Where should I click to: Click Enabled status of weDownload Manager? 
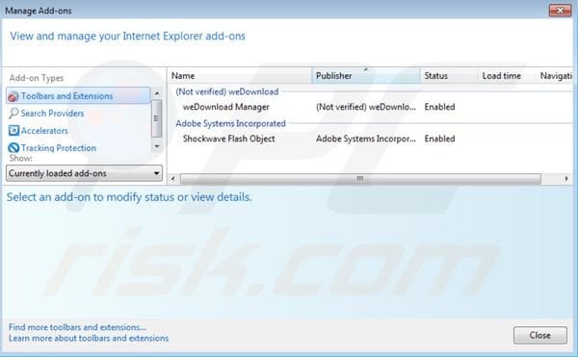439,107
